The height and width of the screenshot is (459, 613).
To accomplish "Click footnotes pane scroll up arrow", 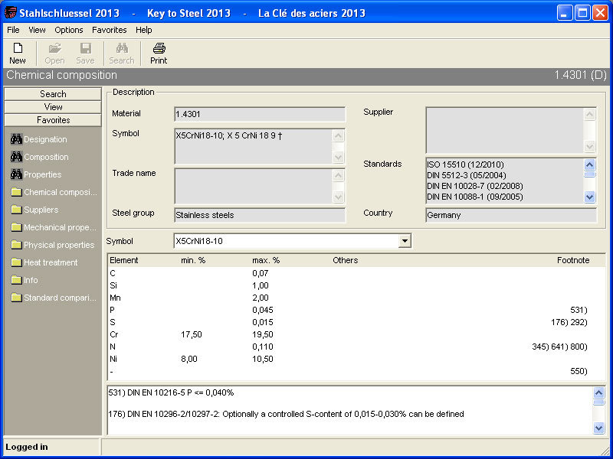I will 598,392.
